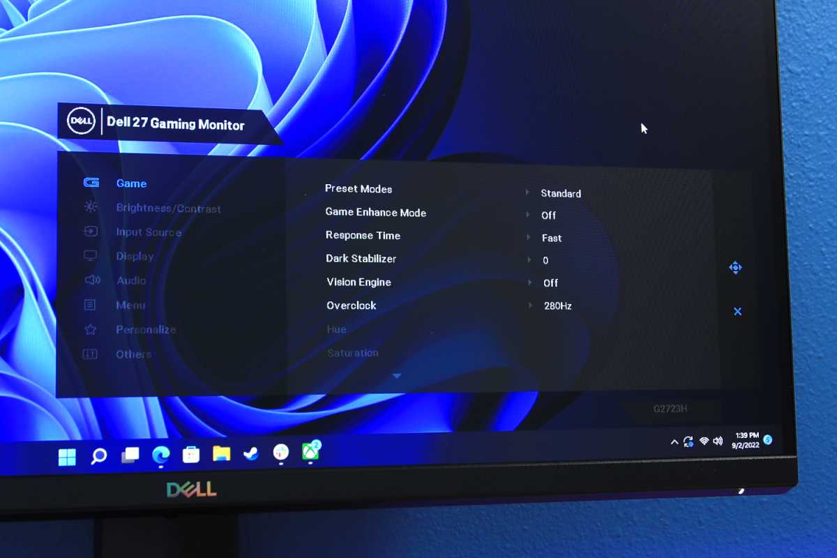This screenshot has height=558, width=837.
Task: Open the Menu settings category
Action: point(130,305)
